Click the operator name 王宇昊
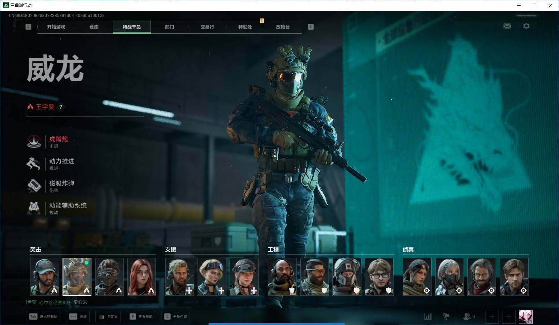Viewport: 559px width, 325px height. pos(45,107)
